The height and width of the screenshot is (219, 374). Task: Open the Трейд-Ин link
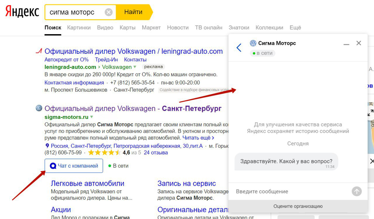pyautogui.click(x=106, y=60)
